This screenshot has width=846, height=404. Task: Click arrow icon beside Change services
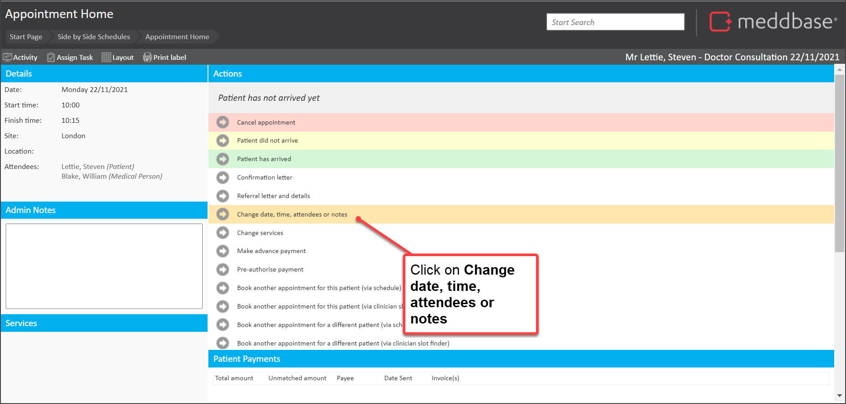pyautogui.click(x=223, y=232)
